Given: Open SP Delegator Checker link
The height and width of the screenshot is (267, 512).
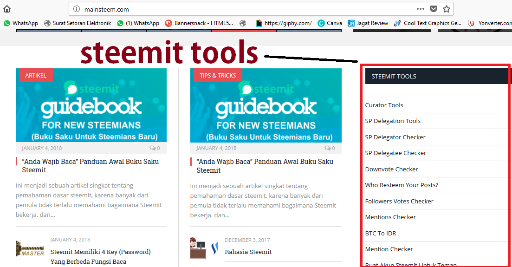Looking at the screenshot, I should click(x=395, y=137).
